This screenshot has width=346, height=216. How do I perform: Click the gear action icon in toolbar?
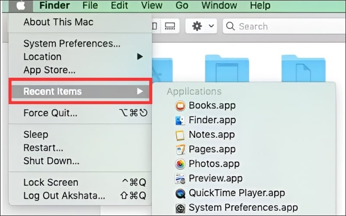coord(197,26)
